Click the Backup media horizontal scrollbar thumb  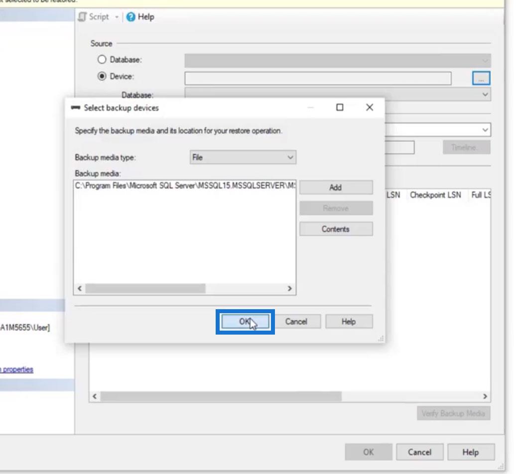click(145, 288)
